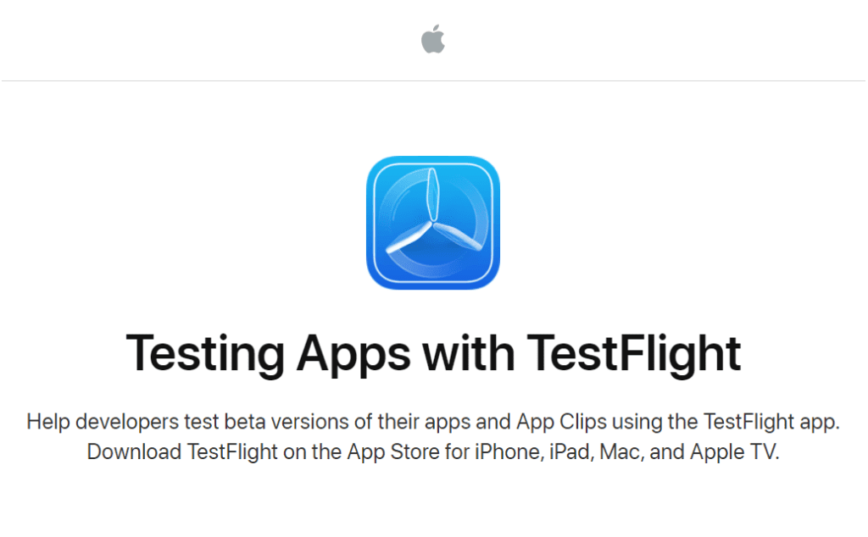Click the propeller's center hub
Viewport: 868px width, 537px height.
pos(431,223)
